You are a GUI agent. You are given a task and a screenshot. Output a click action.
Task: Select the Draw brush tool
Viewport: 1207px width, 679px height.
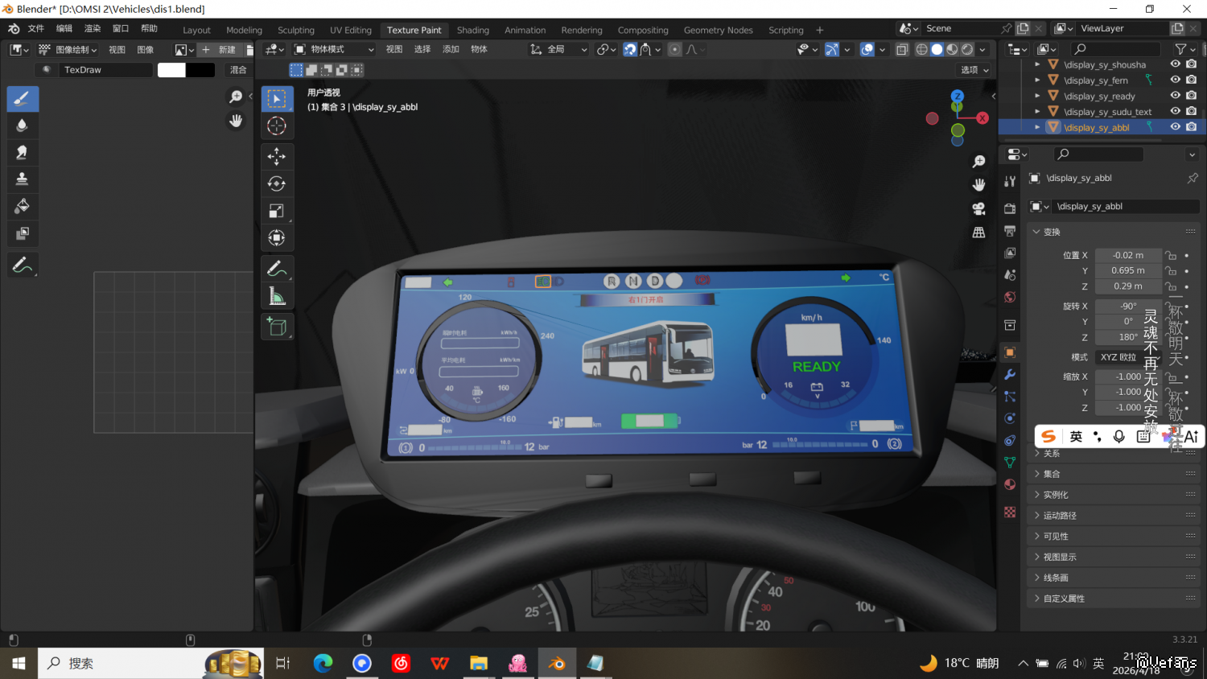tap(23, 99)
